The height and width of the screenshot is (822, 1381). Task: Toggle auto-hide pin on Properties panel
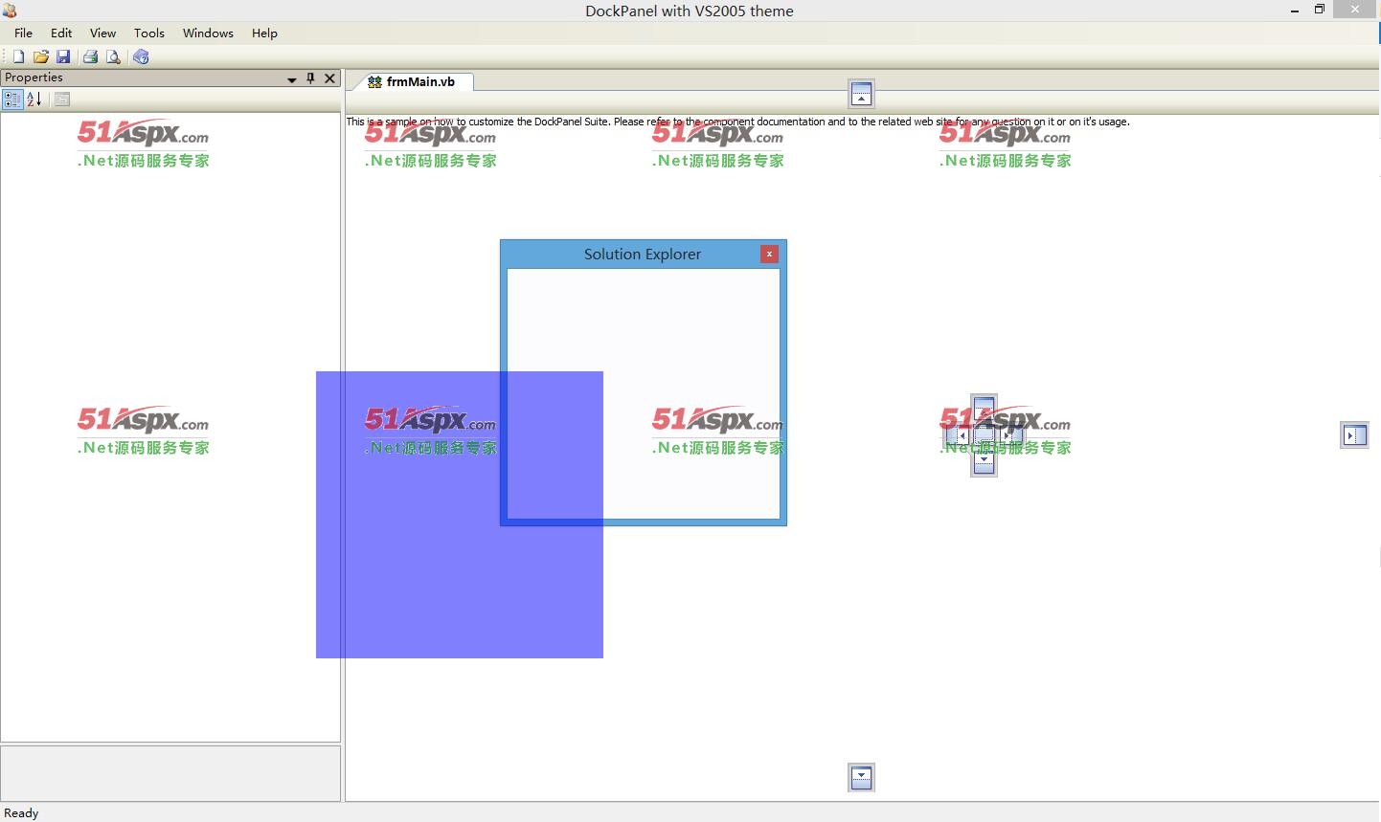[x=310, y=78]
